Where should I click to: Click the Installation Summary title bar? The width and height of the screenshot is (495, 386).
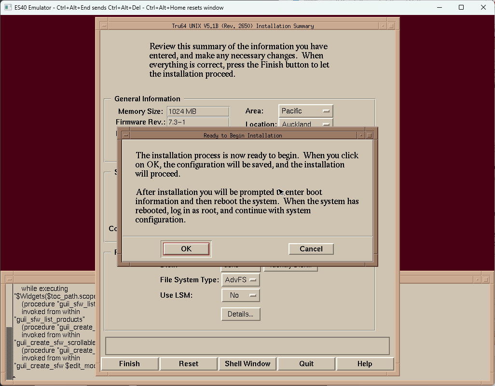(243, 26)
